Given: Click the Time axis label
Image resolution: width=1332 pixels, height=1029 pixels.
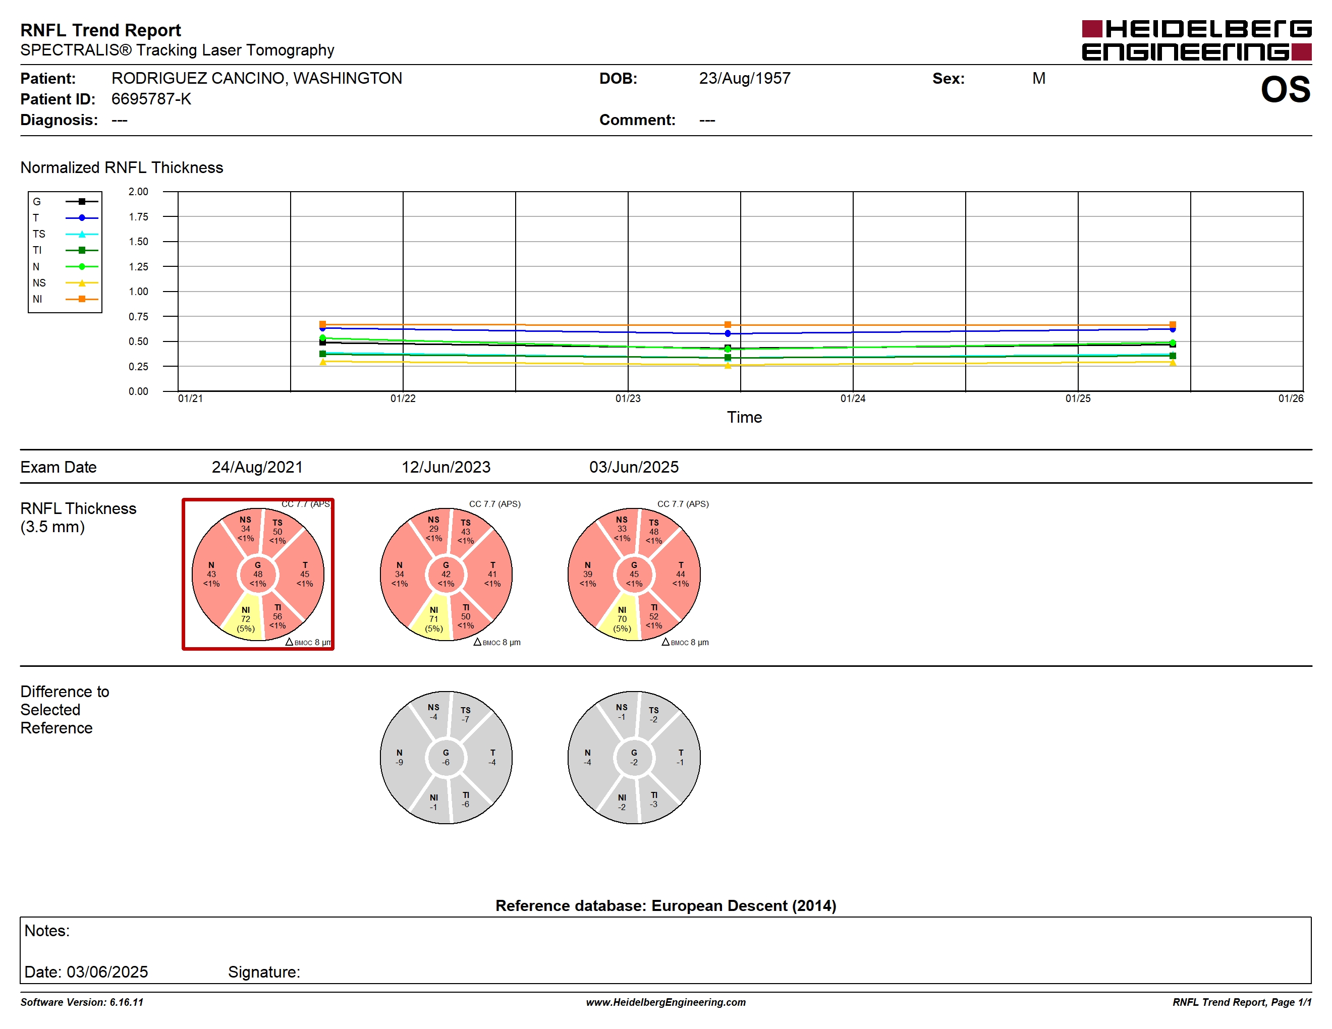Looking at the screenshot, I should [x=744, y=417].
